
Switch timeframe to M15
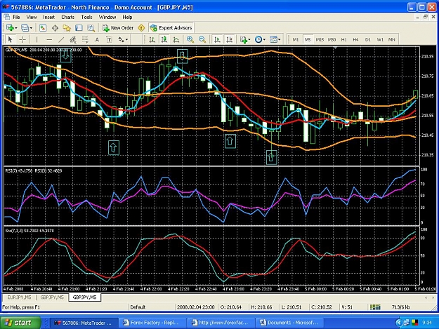(x=320, y=39)
